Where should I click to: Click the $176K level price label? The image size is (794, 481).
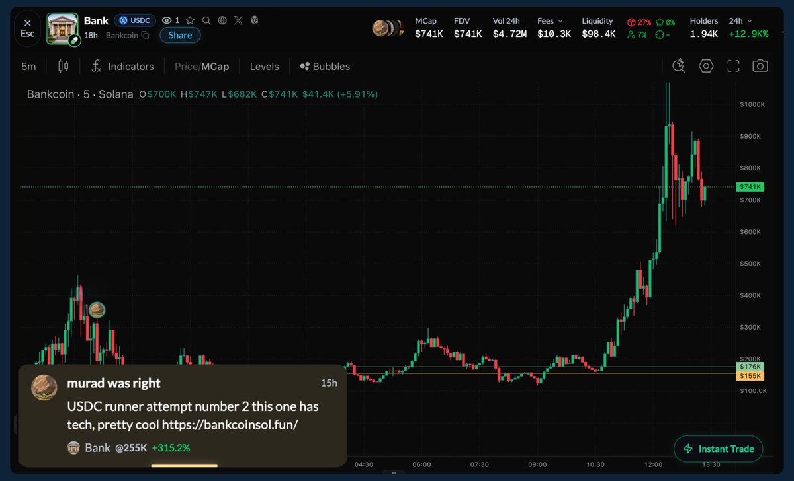[750, 367]
